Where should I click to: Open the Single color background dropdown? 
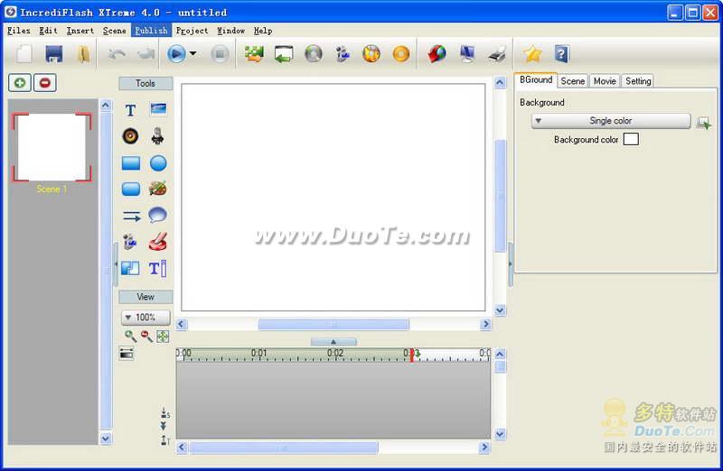click(611, 121)
